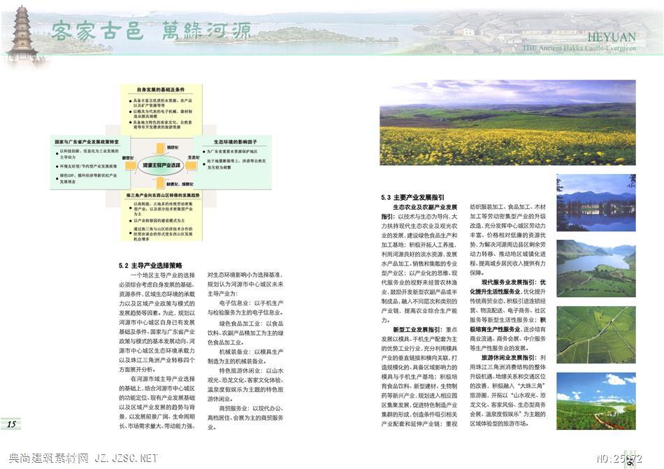Click the title "客家古邑 萬綠河源"

pyautogui.click(x=151, y=31)
